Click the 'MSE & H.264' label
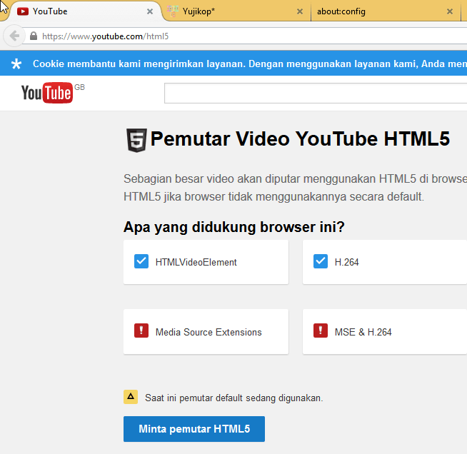Viewport: 467px width, 454px height. [x=363, y=332]
